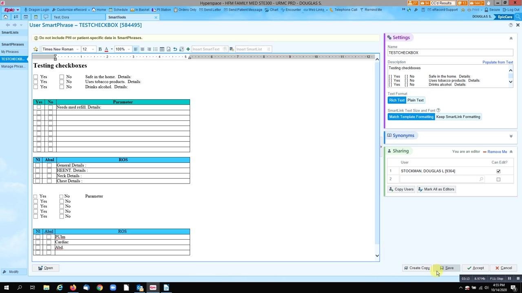Collapse the Settings section
The image size is (522, 293).
[x=511, y=38]
